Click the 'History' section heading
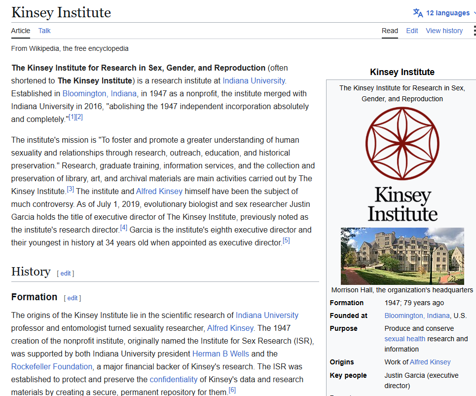Screen dimensions: 476x396 [31, 272]
